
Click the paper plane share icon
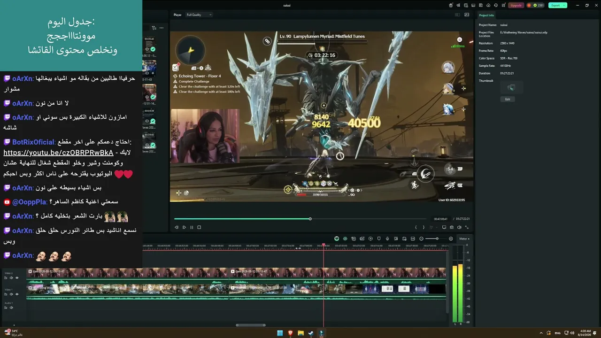(459, 5)
